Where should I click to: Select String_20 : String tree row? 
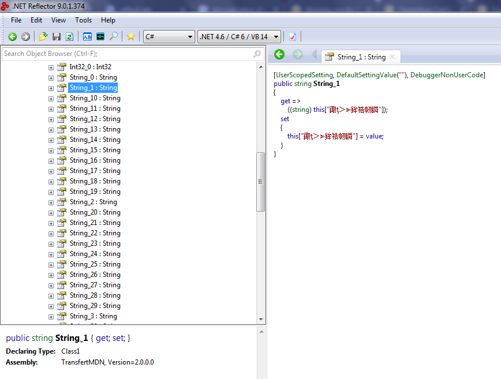95,212
